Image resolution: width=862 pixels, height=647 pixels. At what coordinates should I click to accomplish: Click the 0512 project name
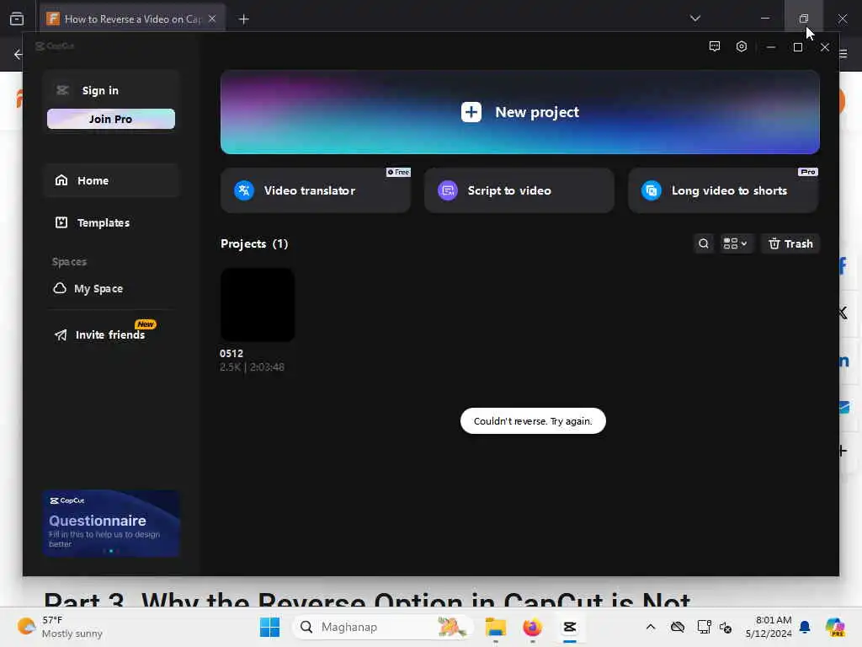tap(231, 353)
